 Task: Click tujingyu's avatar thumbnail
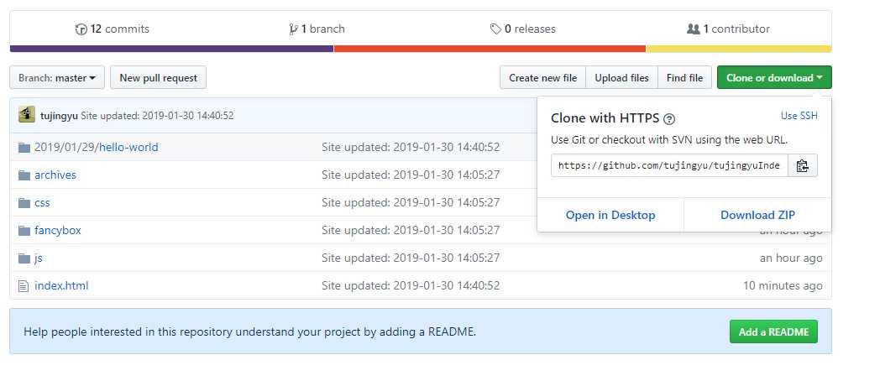(26, 114)
